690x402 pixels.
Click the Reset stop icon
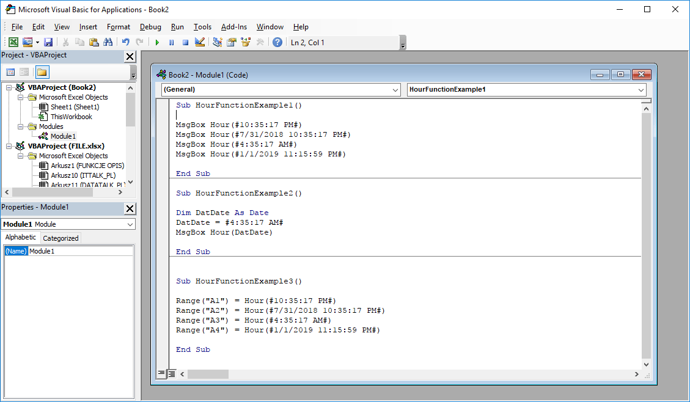click(x=185, y=42)
